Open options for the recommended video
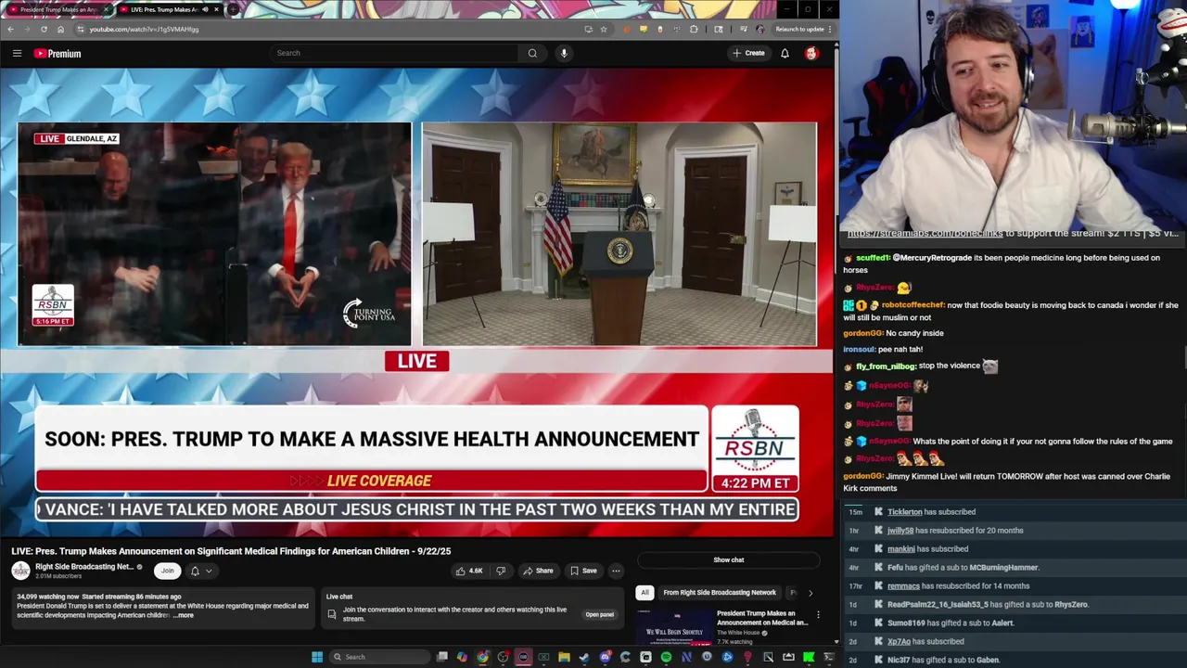This screenshot has width=1187, height=668. point(818,614)
